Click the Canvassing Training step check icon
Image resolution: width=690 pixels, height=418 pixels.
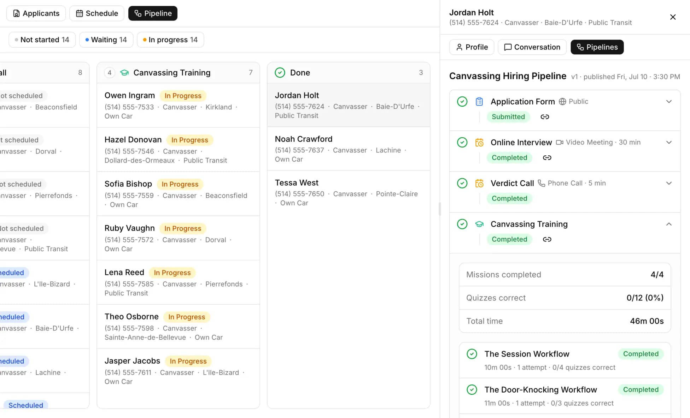click(x=462, y=224)
